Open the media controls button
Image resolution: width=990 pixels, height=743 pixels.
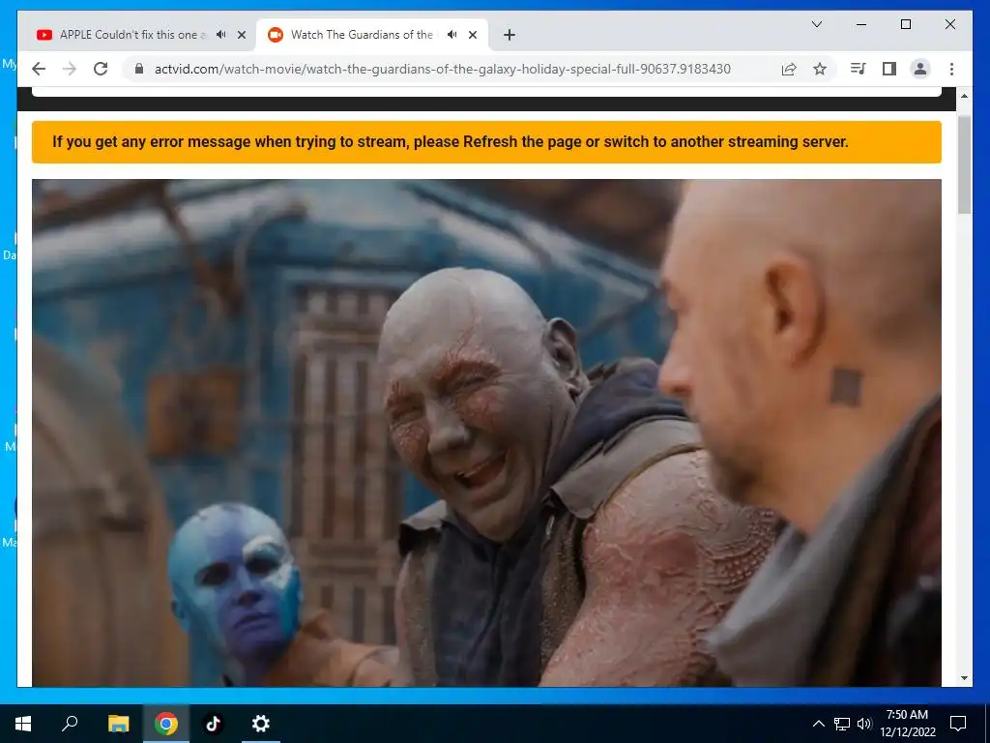coord(859,69)
